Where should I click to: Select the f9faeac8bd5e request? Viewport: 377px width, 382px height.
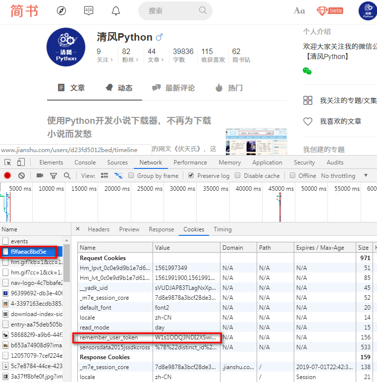pos(32,252)
